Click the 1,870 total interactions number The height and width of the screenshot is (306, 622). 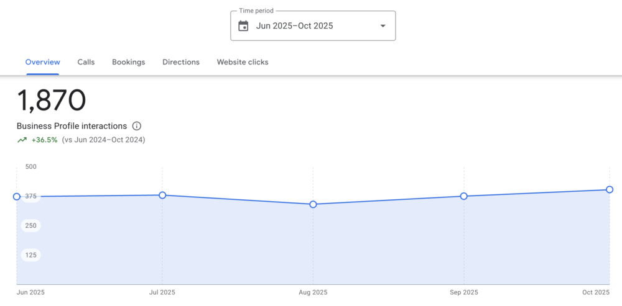coord(51,101)
